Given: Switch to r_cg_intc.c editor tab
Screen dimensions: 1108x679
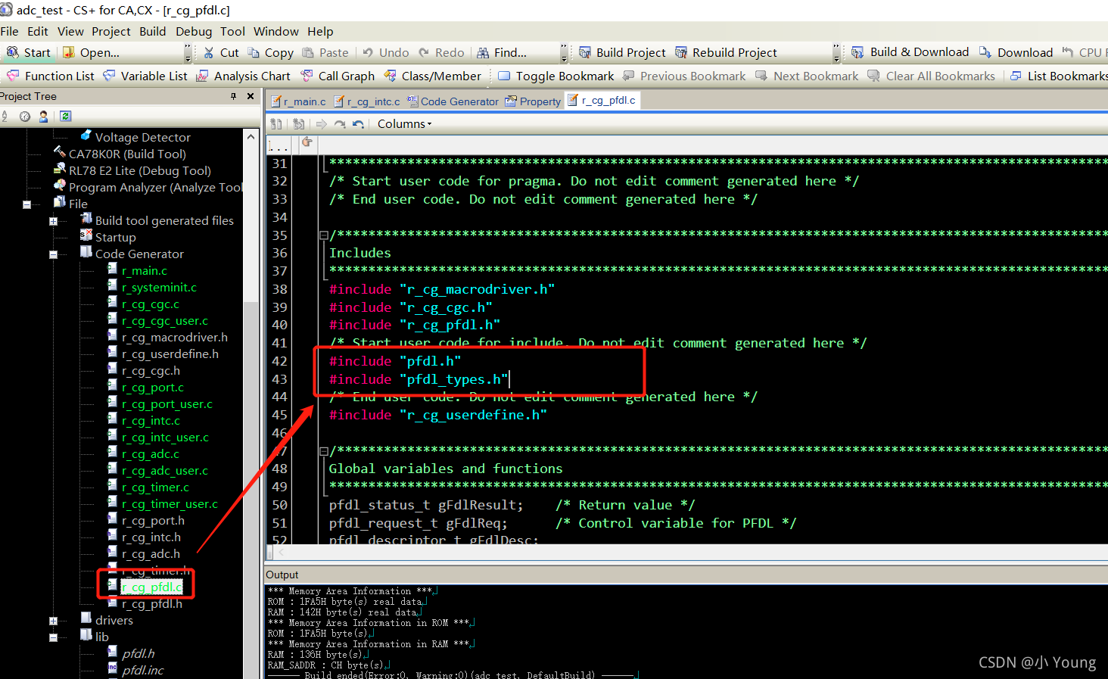Looking at the screenshot, I should [x=367, y=101].
